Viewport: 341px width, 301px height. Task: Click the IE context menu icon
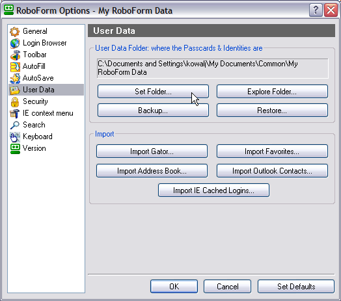click(x=15, y=114)
